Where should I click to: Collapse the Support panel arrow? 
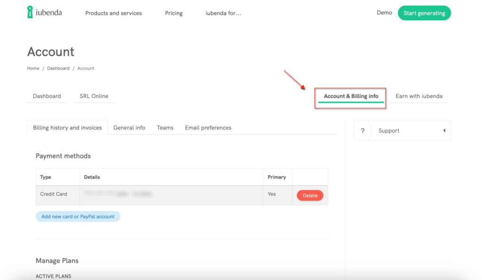444,131
